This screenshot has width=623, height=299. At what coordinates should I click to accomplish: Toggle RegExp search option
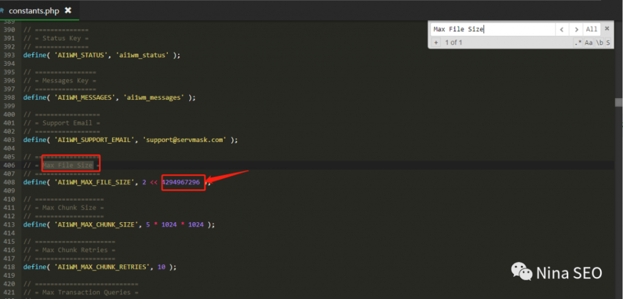(x=578, y=42)
